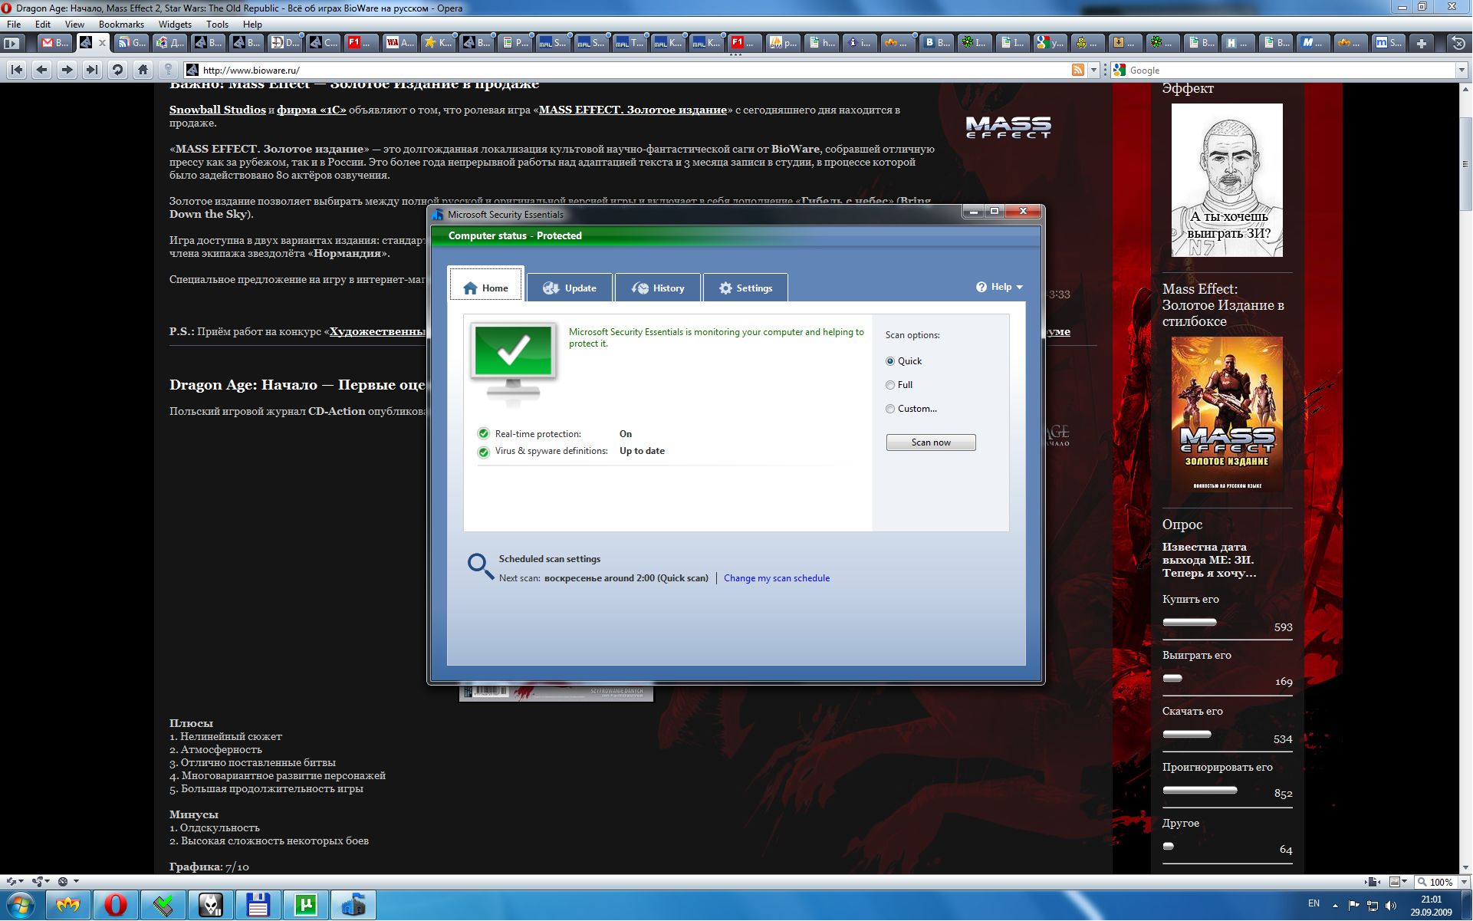This screenshot has height=921, width=1473.
Task: Choose the Custom scan option
Action: point(911,409)
